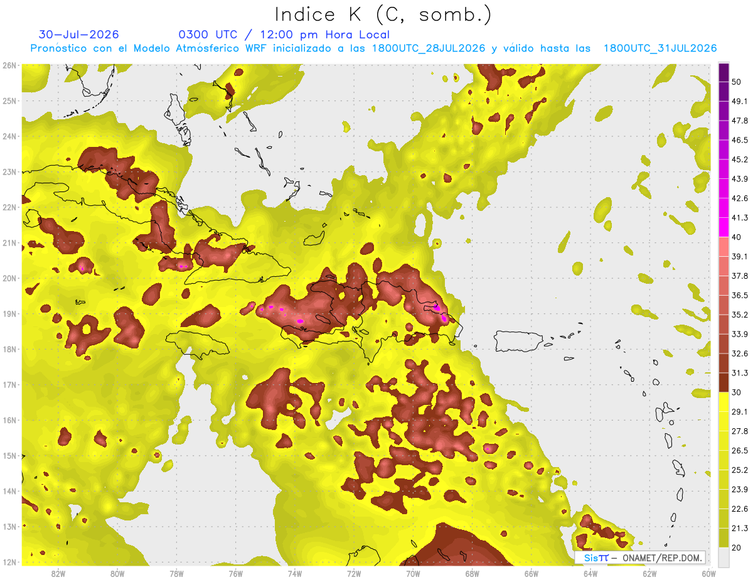753x582 pixels.
Task: Click color bar label "47.8"
Action: point(740,120)
